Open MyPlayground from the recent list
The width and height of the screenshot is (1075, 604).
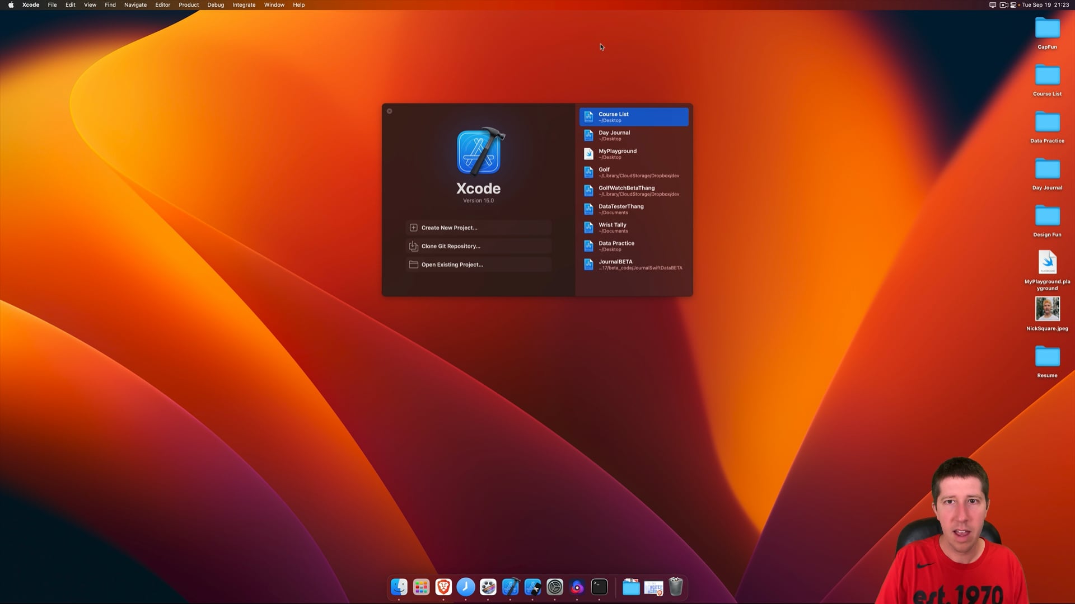coord(634,154)
